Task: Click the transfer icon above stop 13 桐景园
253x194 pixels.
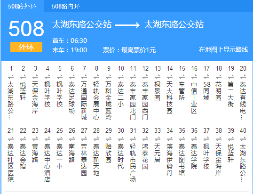Action: [158, 77]
